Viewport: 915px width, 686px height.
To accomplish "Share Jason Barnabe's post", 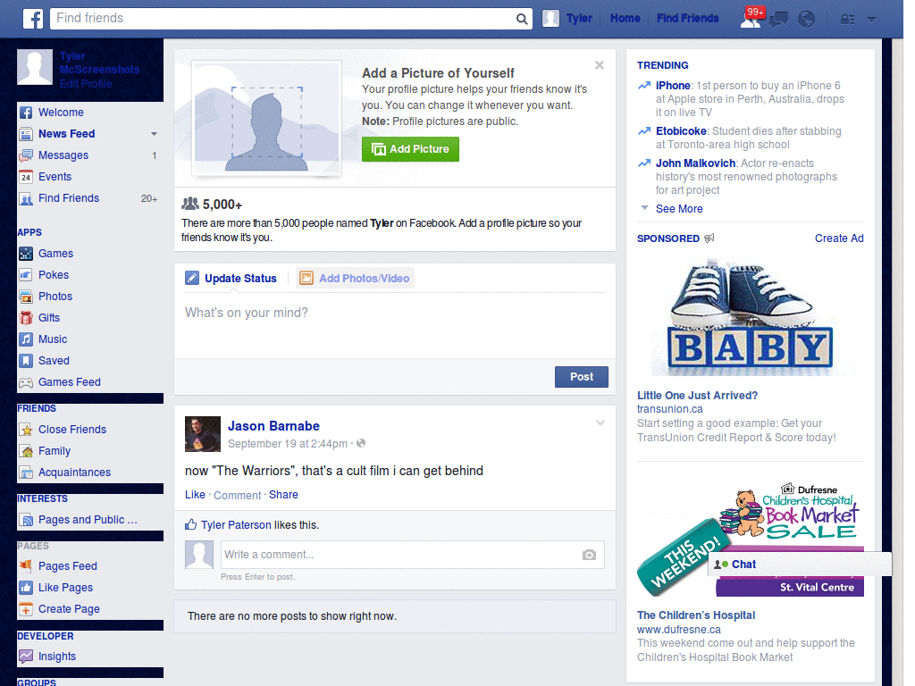I will pyautogui.click(x=283, y=495).
